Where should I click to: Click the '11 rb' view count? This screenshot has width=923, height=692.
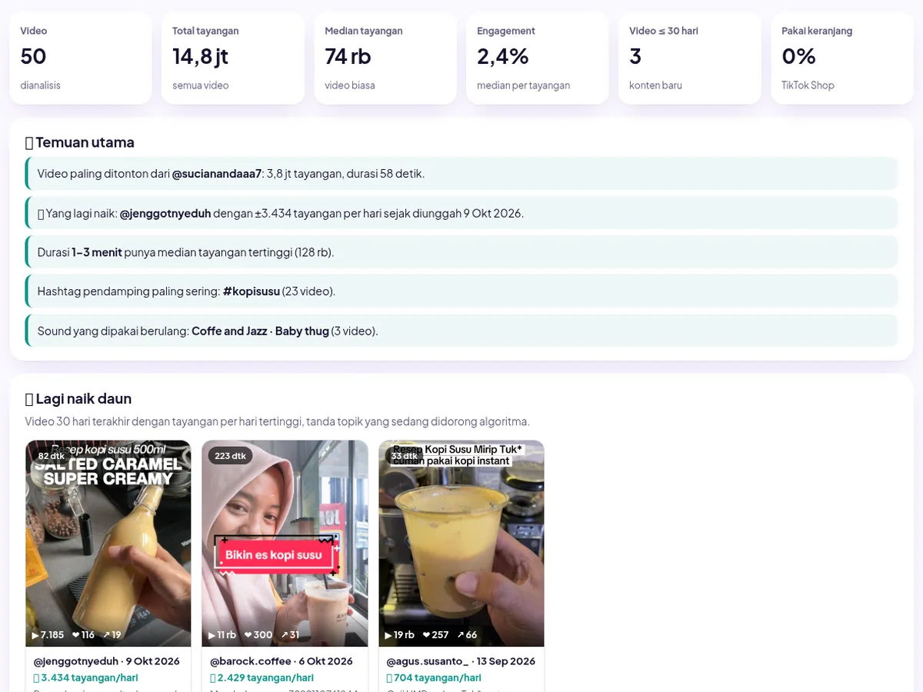pos(227,635)
